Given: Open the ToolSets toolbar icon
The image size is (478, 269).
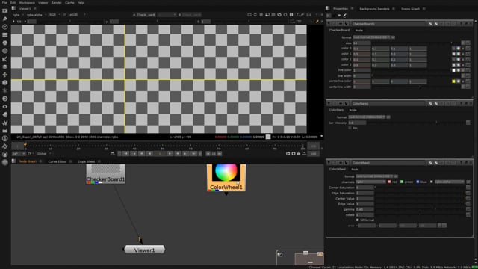Looking at the screenshot, I should [5, 123].
